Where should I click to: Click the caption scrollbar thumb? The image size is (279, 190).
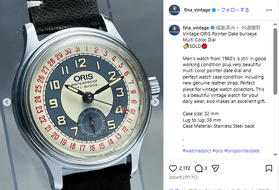pyautogui.click(x=275, y=61)
